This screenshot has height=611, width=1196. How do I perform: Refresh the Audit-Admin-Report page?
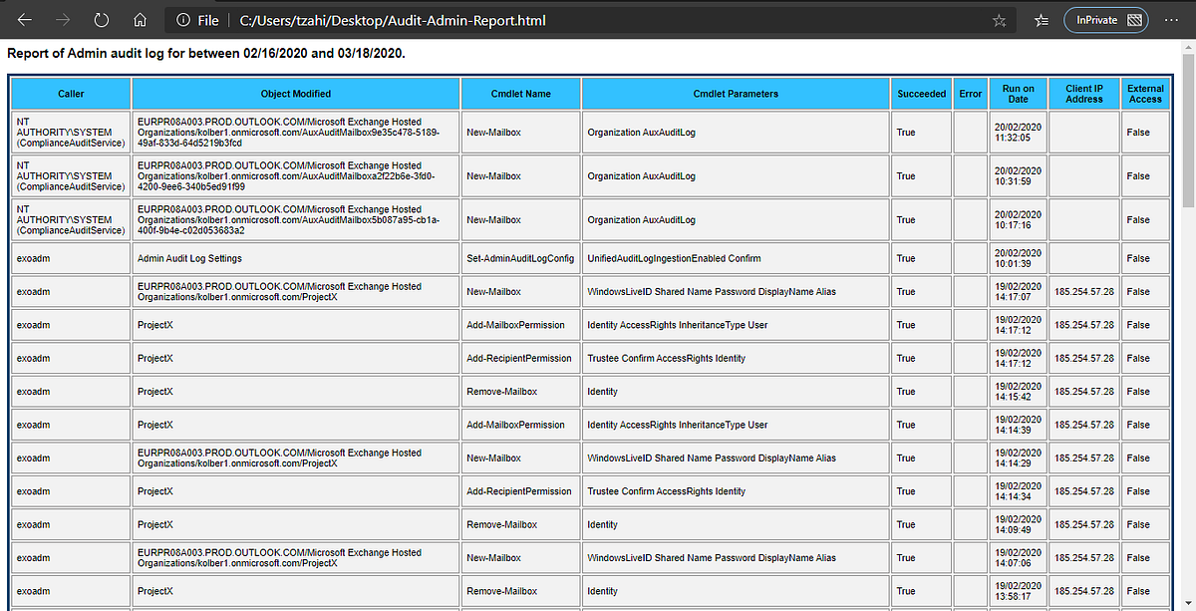tap(100, 19)
